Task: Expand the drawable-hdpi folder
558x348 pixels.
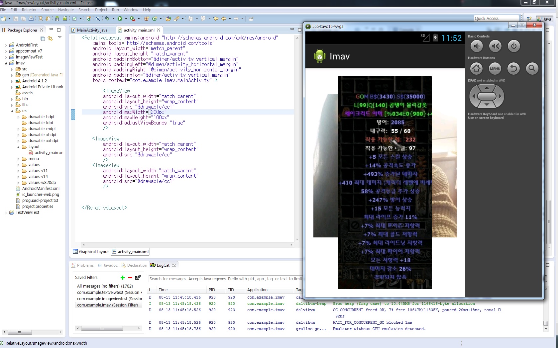Action: point(18,117)
